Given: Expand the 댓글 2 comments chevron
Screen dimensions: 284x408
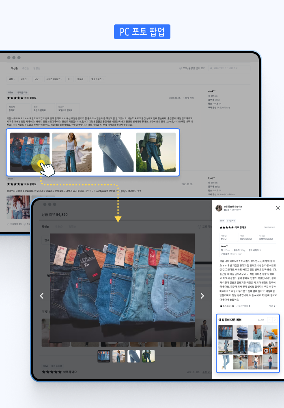Looking at the screenshot, I should 276,306.
